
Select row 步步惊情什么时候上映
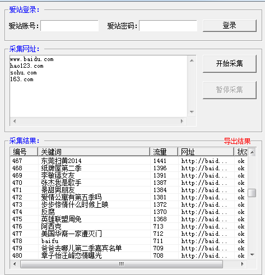129,204
